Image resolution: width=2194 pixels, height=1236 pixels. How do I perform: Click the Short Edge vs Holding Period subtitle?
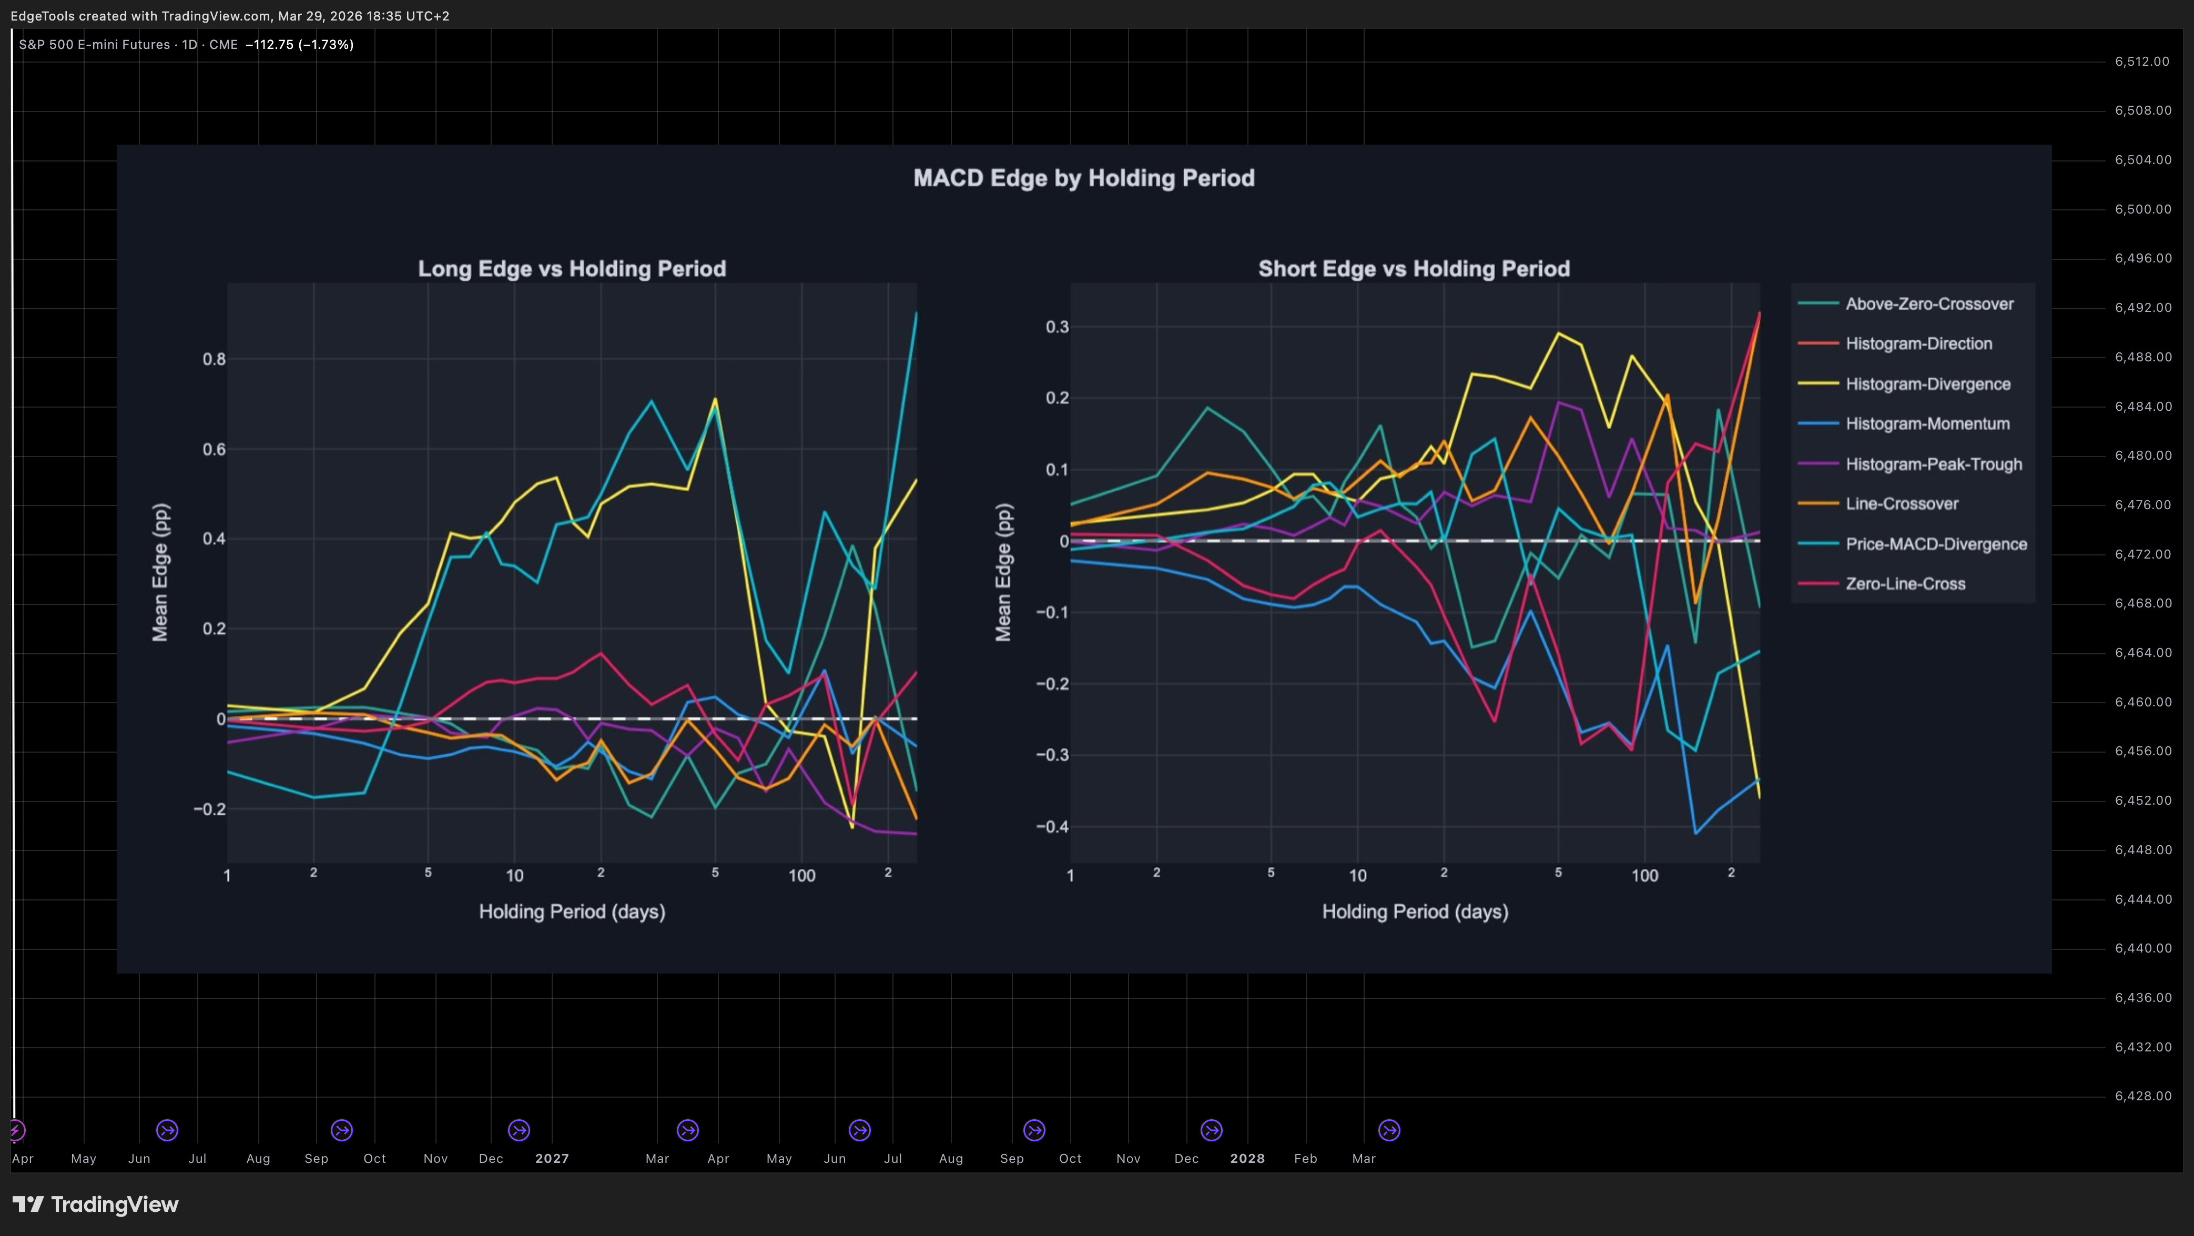pos(1414,269)
